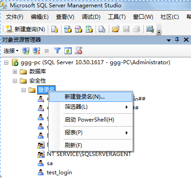Select the sa login
Screen dimensions: 191x178
coord(50,163)
